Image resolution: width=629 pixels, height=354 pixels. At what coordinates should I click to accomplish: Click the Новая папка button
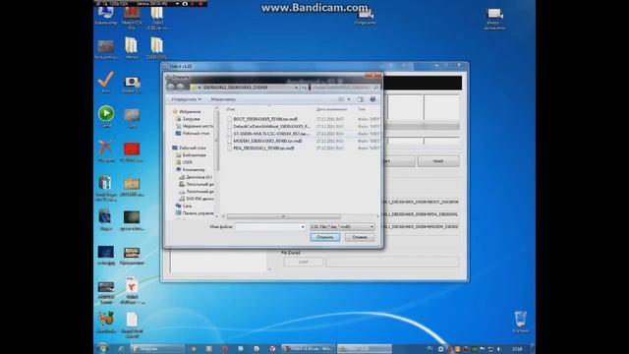pos(223,99)
